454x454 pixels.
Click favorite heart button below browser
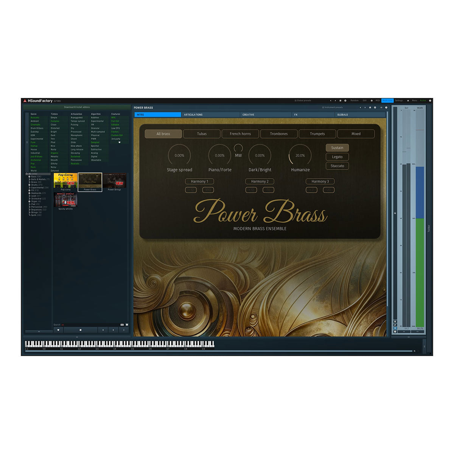[x=58, y=330]
